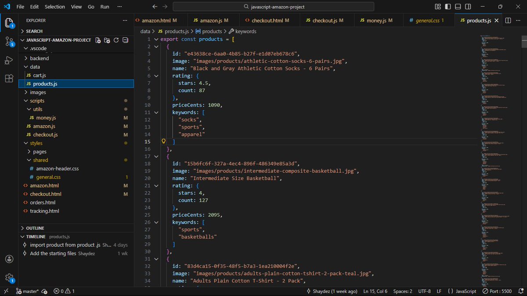Expand the SEARCH section in sidebar
Screen dimensions: 527x296
pos(76,31)
